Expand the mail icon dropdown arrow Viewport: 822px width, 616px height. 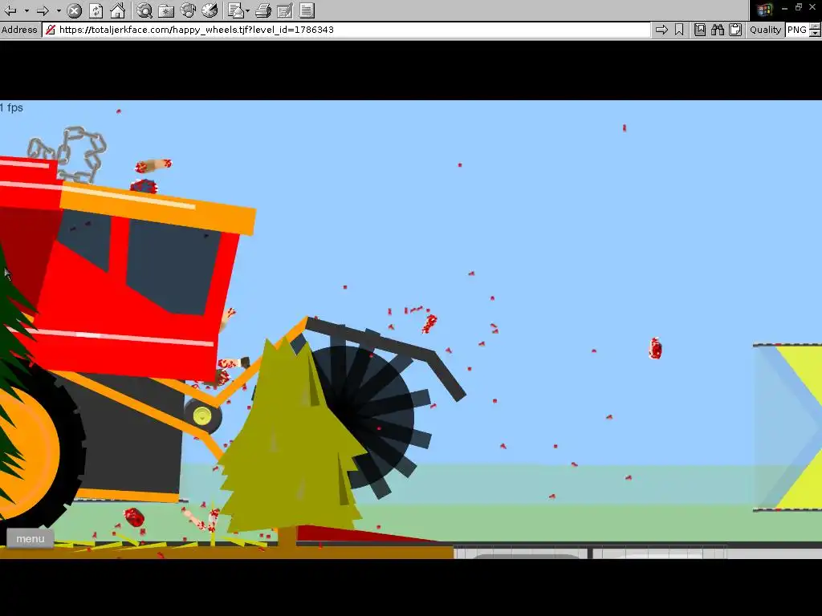tap(247, 10)
